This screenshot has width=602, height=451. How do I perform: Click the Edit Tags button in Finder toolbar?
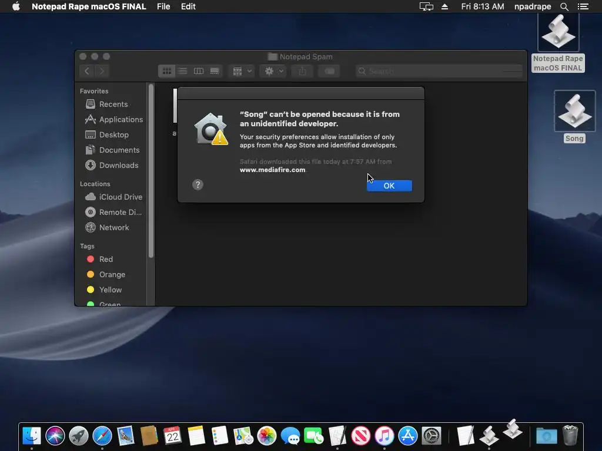click(x=329, y=71)
